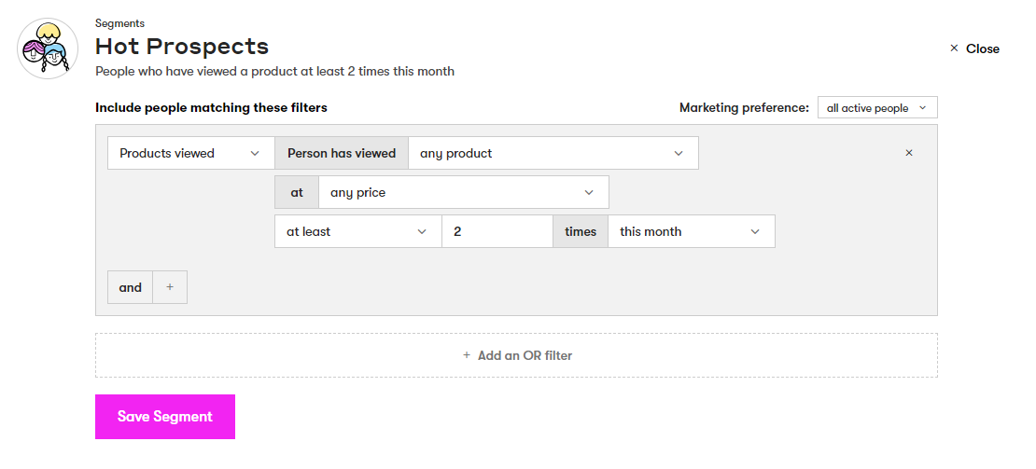The height and width of the screenshot is (469, 1036).
Task: Click the segment avatar illustration icon
Action: [x=48, y=48]
